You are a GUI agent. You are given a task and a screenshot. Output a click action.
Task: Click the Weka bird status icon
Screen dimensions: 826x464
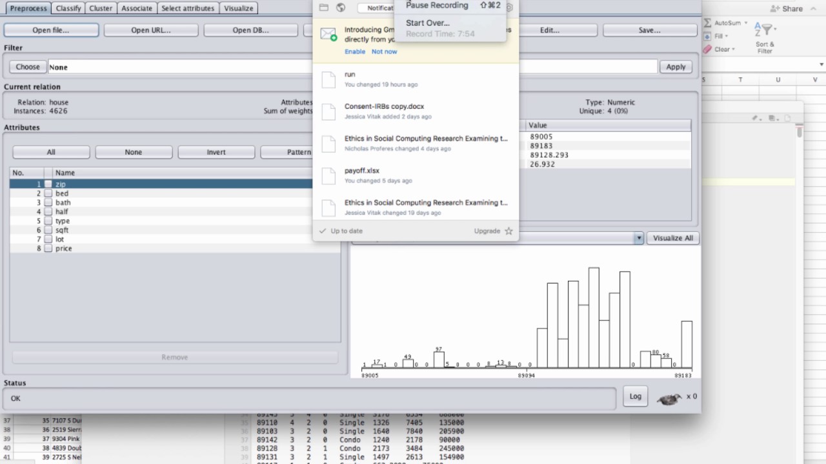669,398
